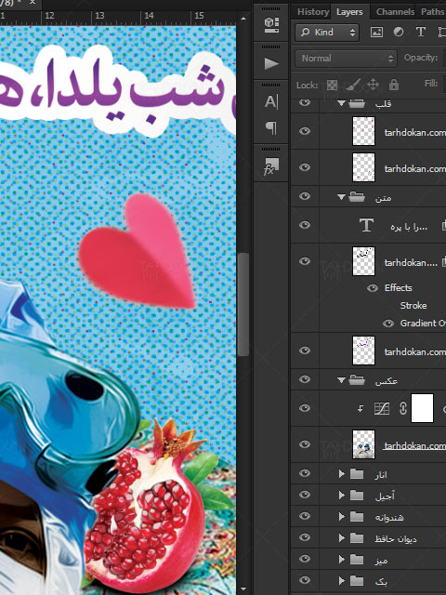The image size is (446, 595).
Task: Click folder icon of هندوانه group
Action: [x=357, y=516]
